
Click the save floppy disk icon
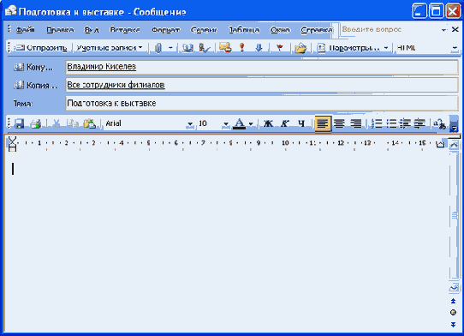pyautogui.click(x=19, y=123)
